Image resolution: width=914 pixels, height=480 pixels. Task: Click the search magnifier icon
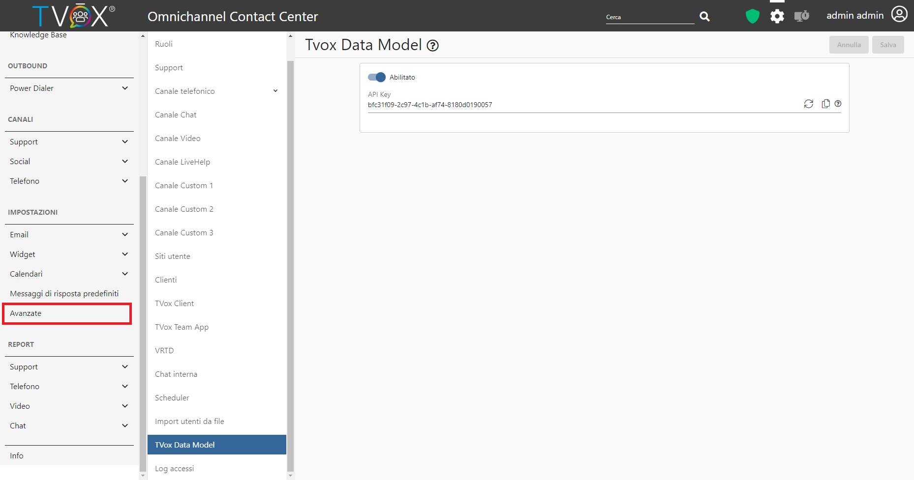[704, 17]
